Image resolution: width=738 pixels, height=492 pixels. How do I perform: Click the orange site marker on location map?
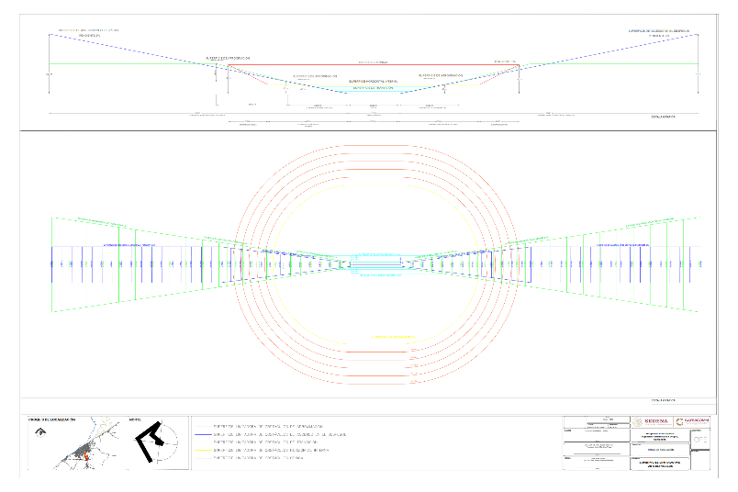(86, 453)
